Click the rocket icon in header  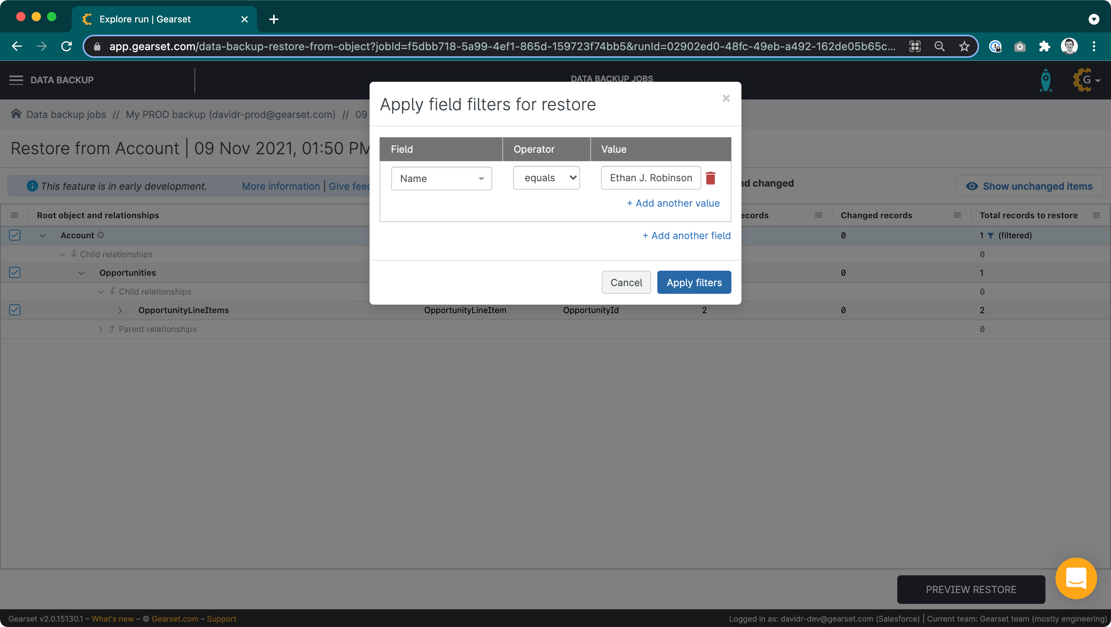(x=1045, y=80)
